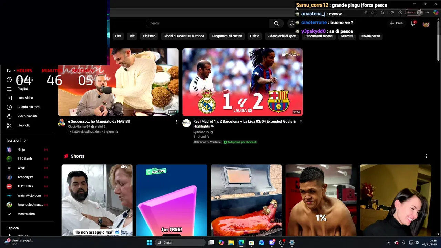
Task: Click the Crea button
Action: (396, 23)
